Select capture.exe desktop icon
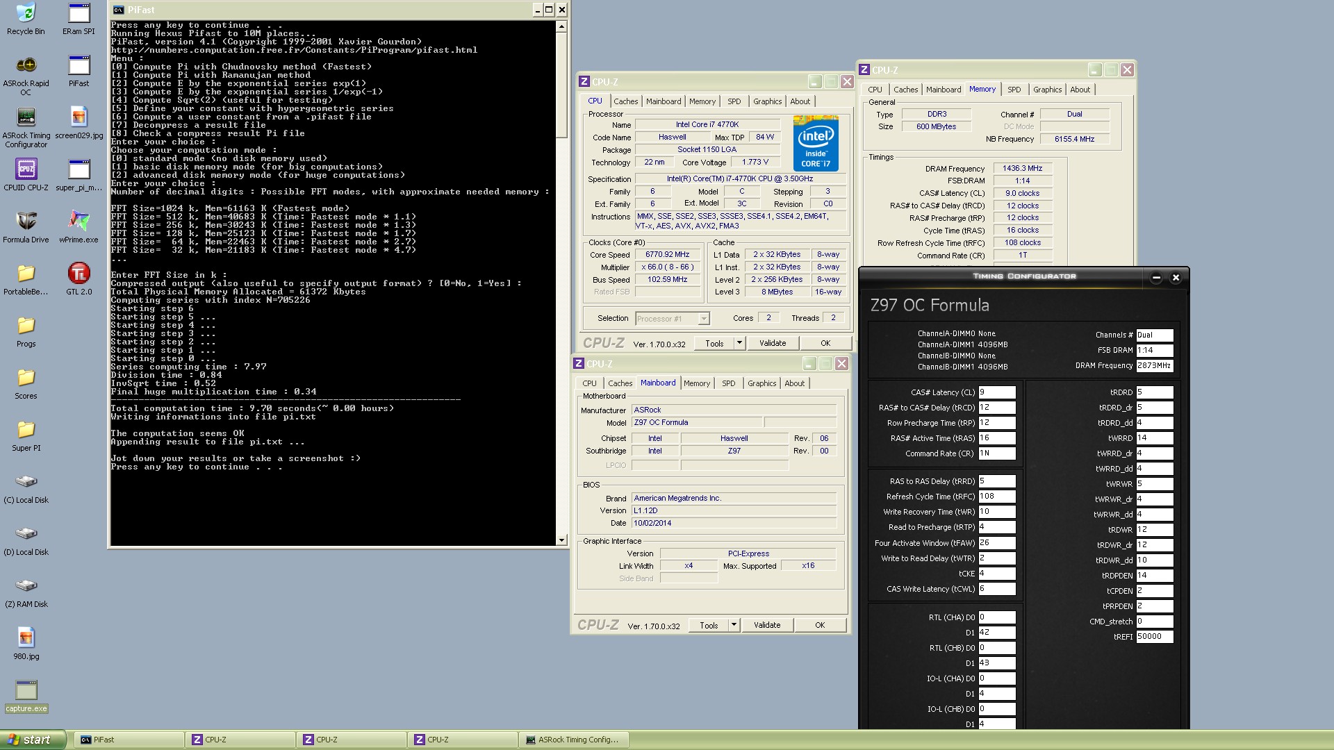1334x750 pixels. point(26,696)
